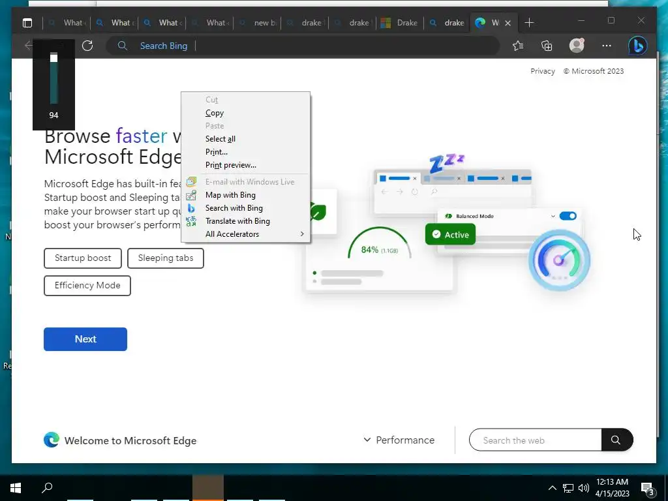This screenshot has width=668, height=501.
Task: Open the volume tray icon
Action: [584, 488]
